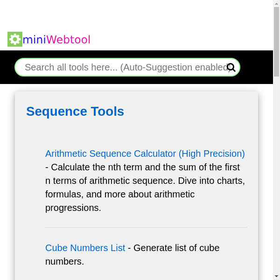
Task: Click the dotted divider between list entries
Action: [x=146, y=227]
